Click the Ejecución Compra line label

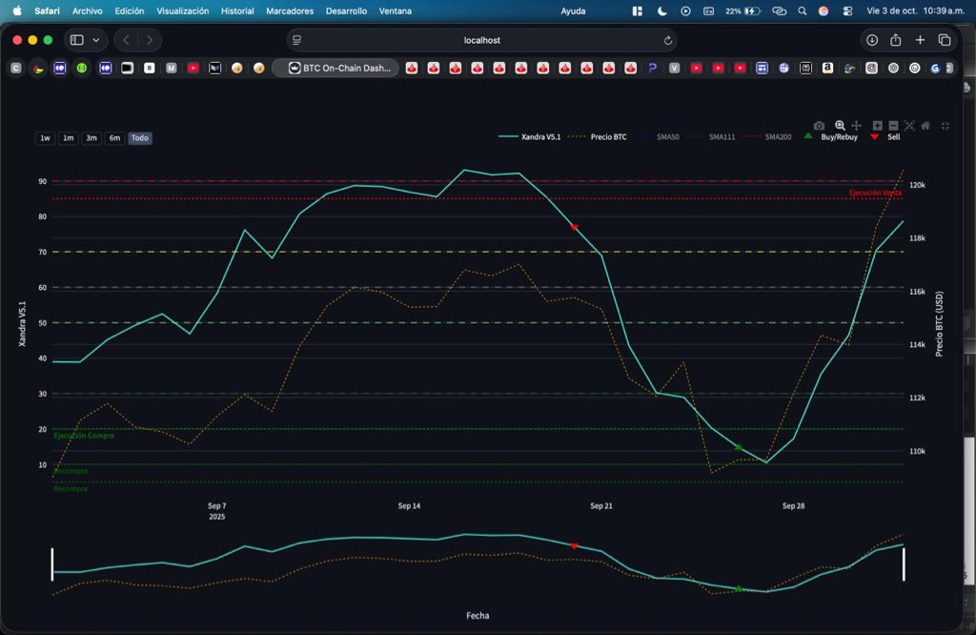[x=84, y=436]
